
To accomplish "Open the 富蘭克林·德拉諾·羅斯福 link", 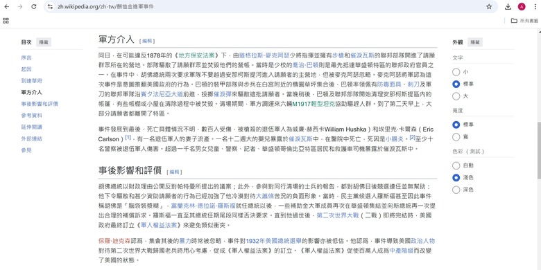I will (x=203, y=206).
